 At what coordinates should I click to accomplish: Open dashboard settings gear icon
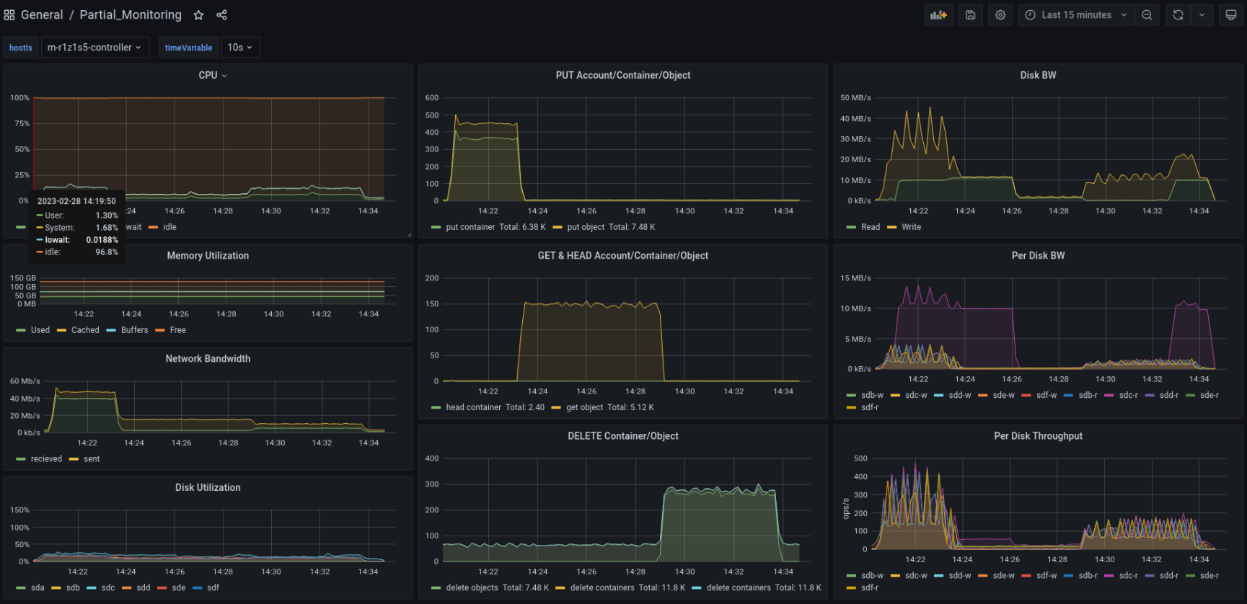1000,15
